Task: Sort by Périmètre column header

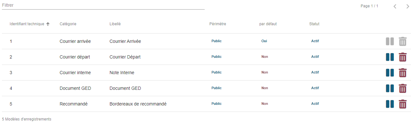Action: (x=218, y=24)
